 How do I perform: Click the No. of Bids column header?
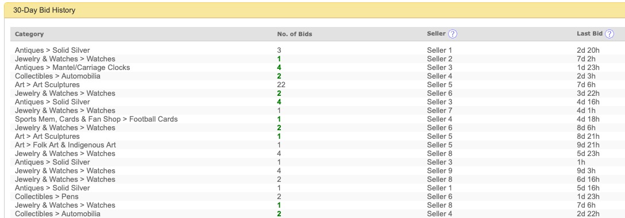click(x=295, y=34)
